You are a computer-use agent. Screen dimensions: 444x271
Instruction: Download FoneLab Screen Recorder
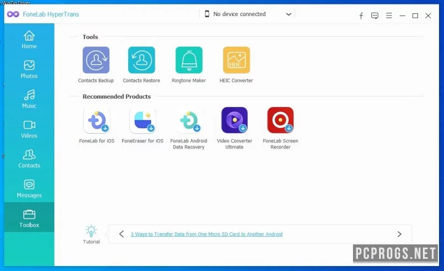[x=280, y=120]
